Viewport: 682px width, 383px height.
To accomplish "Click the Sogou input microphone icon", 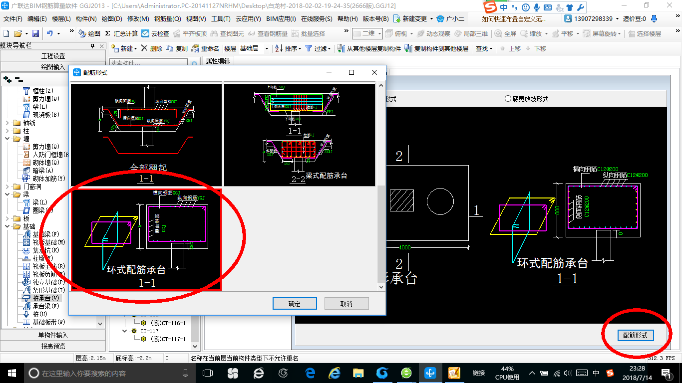I will pyautogui.click(x=537, y=8).
